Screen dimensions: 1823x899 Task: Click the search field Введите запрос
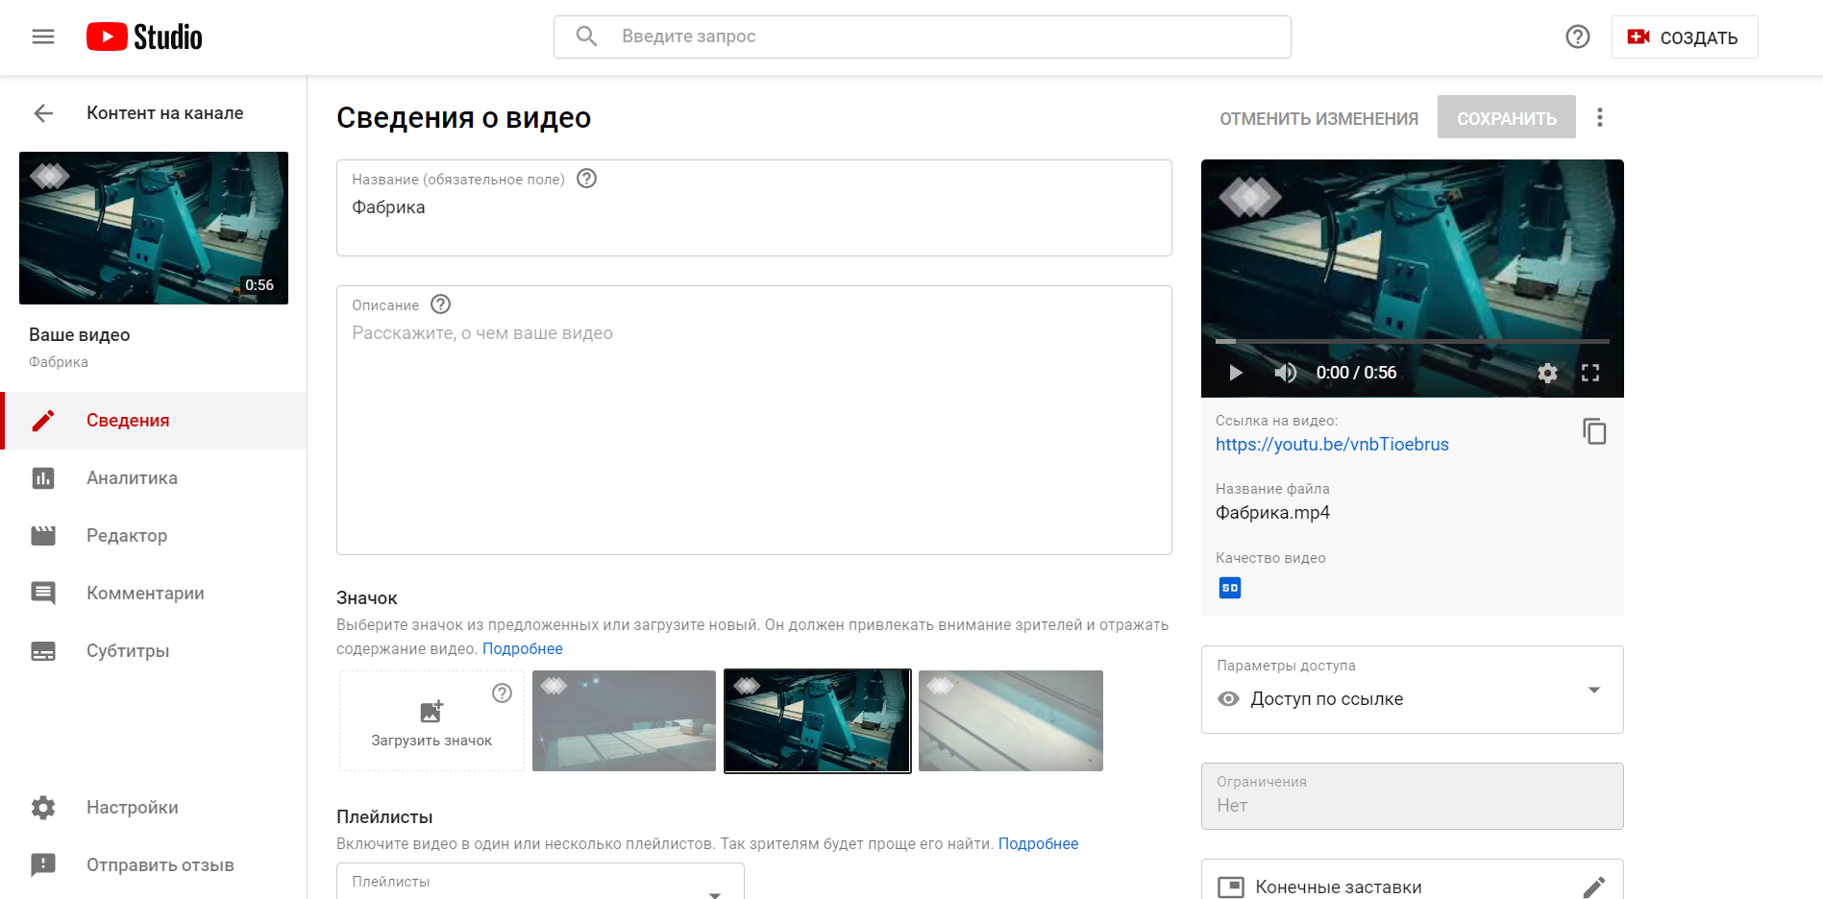pos(922,36)
